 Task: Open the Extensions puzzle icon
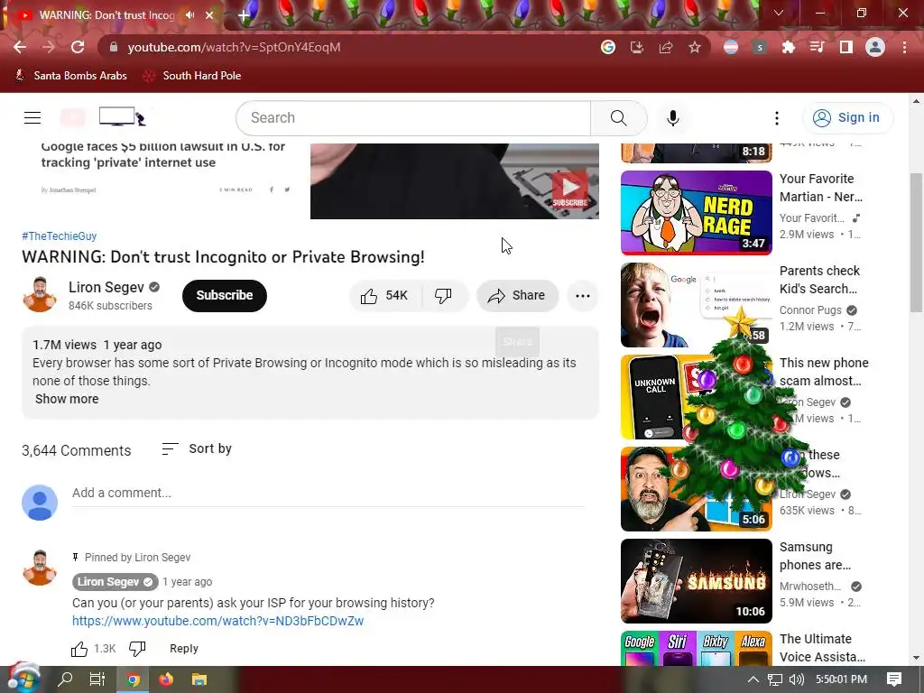pos(788,47)
